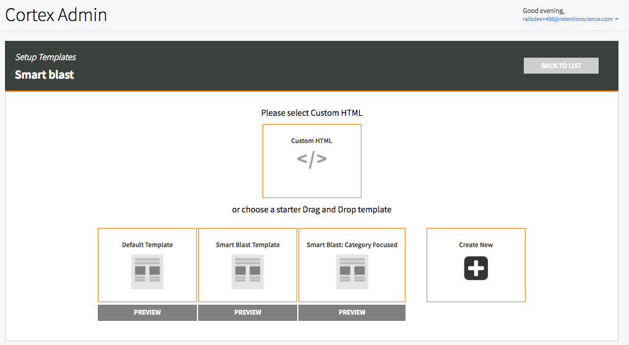Preview the Smart Blast: Category Focused template
This screenshot has width=629, height=345.
click(x=352, y=313)
